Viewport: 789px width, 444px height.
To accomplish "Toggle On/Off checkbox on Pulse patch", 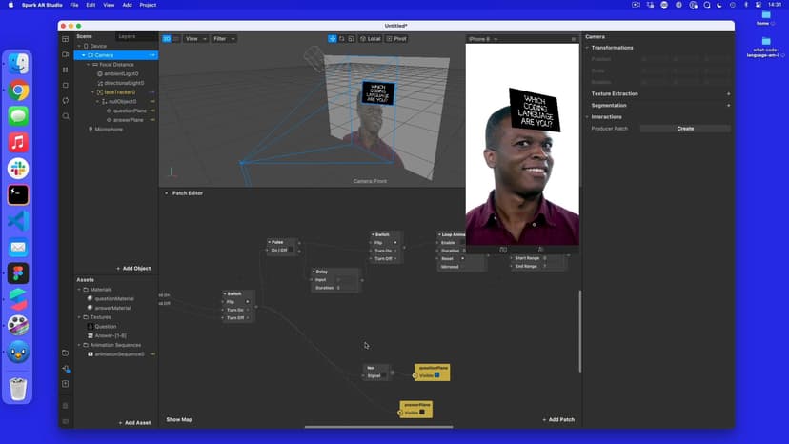I will click(291, 250).
